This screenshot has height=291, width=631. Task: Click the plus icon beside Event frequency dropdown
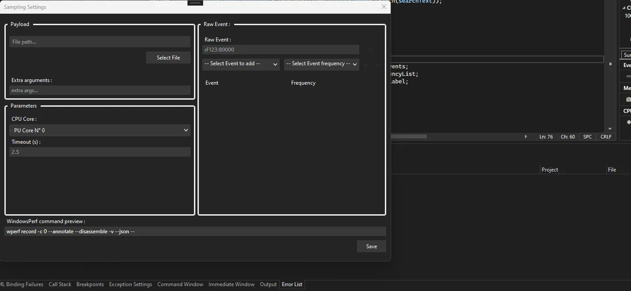(x=365, y=64)
